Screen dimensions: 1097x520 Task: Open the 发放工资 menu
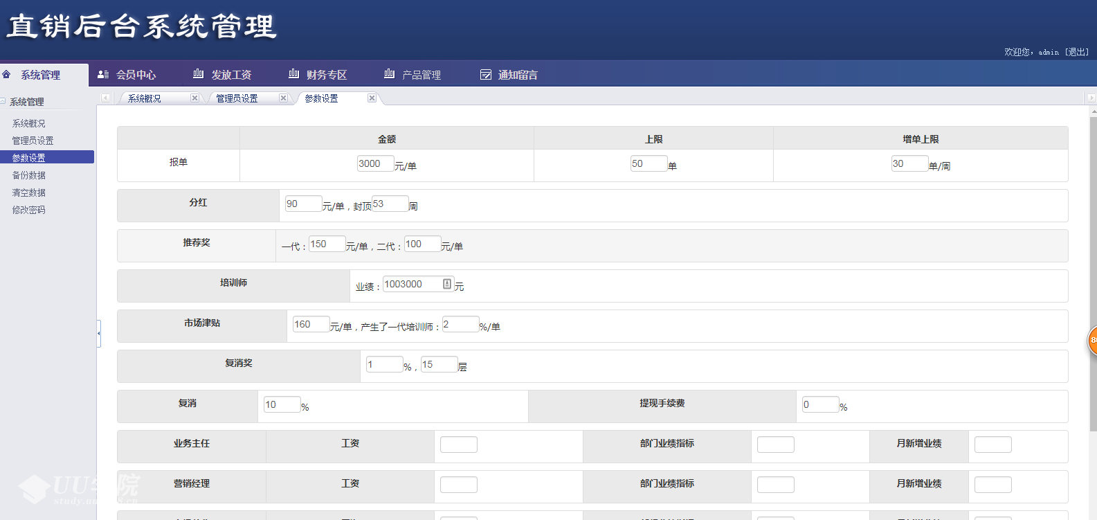231,75
